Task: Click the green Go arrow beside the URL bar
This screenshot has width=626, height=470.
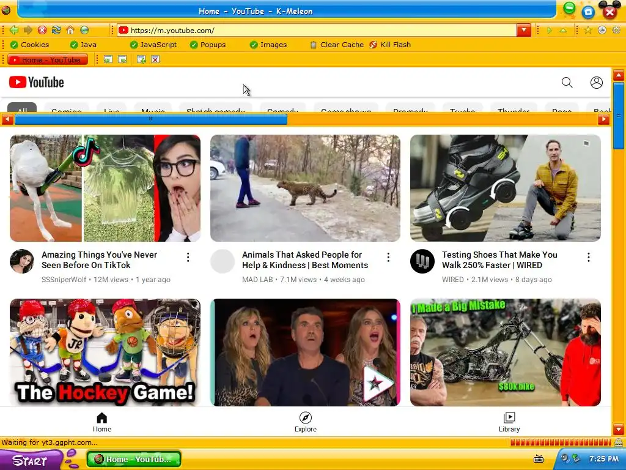Action: coord(550,31)
